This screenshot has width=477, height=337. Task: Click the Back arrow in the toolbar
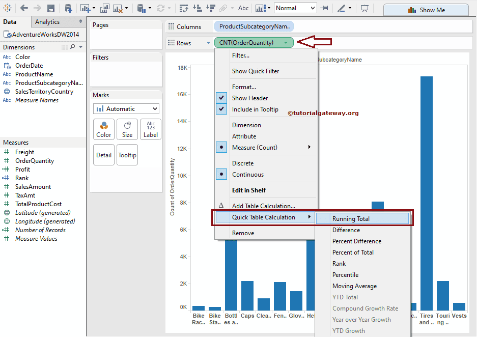tap(24, 8)
